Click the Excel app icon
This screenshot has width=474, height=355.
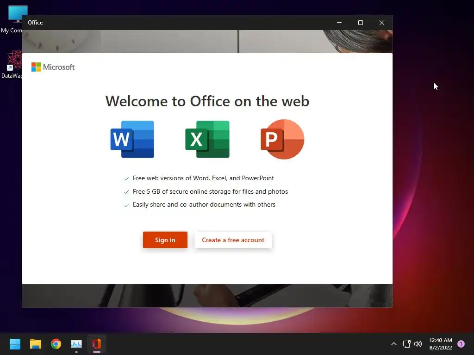[207, 139]
